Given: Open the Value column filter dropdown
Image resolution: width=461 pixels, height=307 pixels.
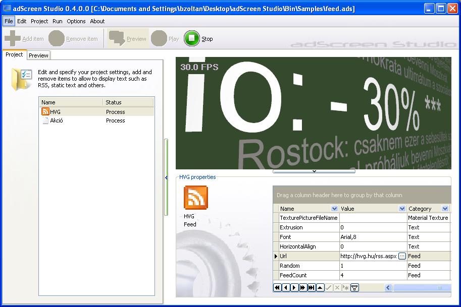Looking at the screenshot, I should click(402, 208).
